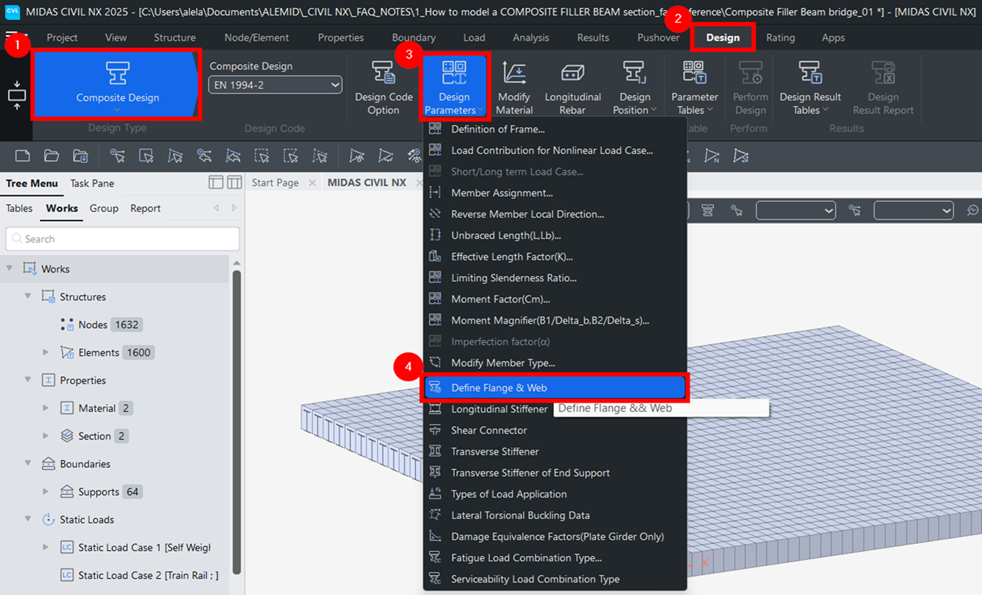
Task: Click the magnifier graph icon at far right
Action: [972, 211]
